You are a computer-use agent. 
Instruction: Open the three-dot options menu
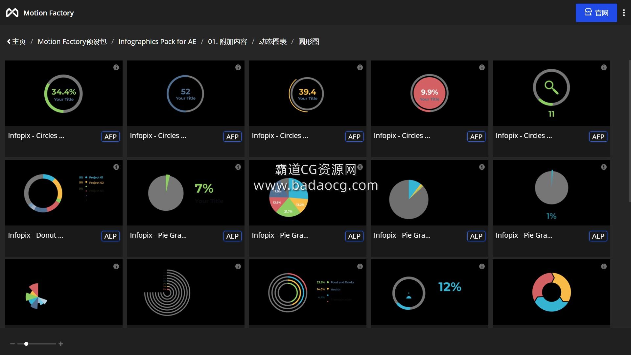(x=624, y=13)
